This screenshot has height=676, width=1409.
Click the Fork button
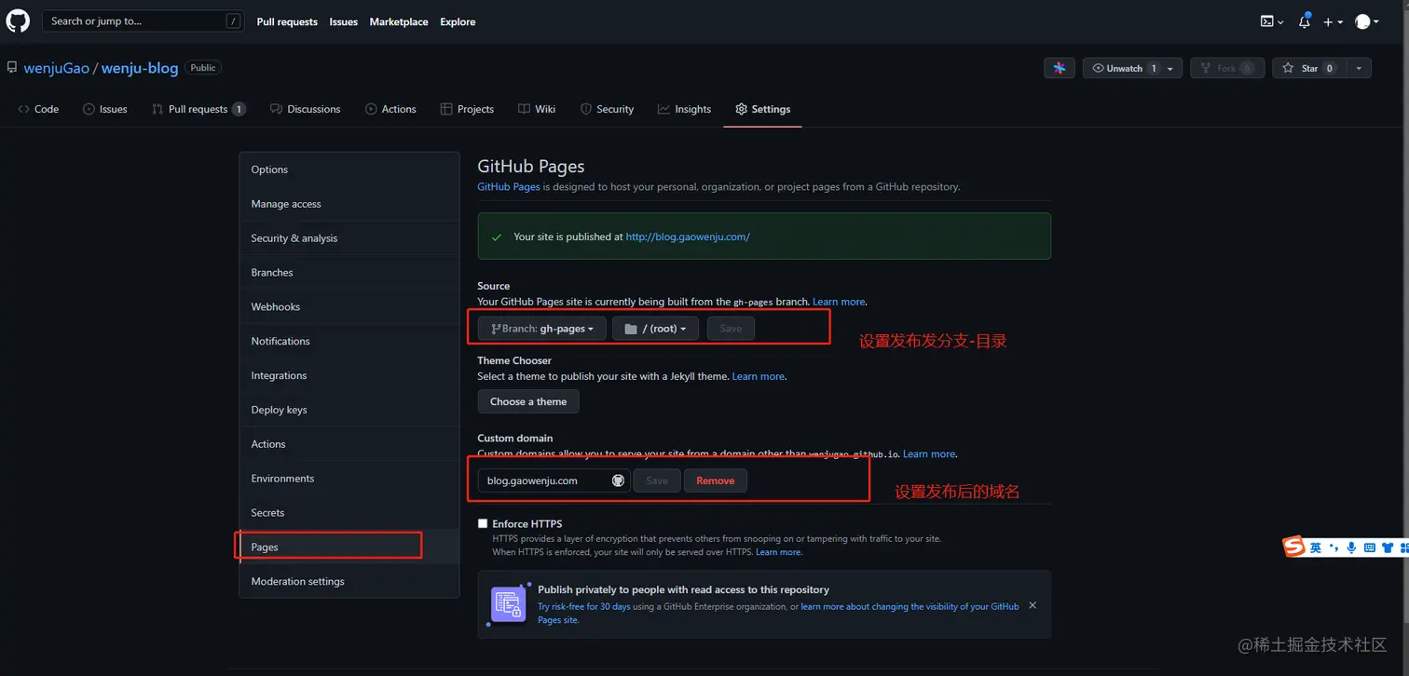coord(1227,68)
